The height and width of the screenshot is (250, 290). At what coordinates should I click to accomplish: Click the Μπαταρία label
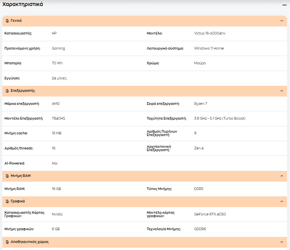click(13, 63)
